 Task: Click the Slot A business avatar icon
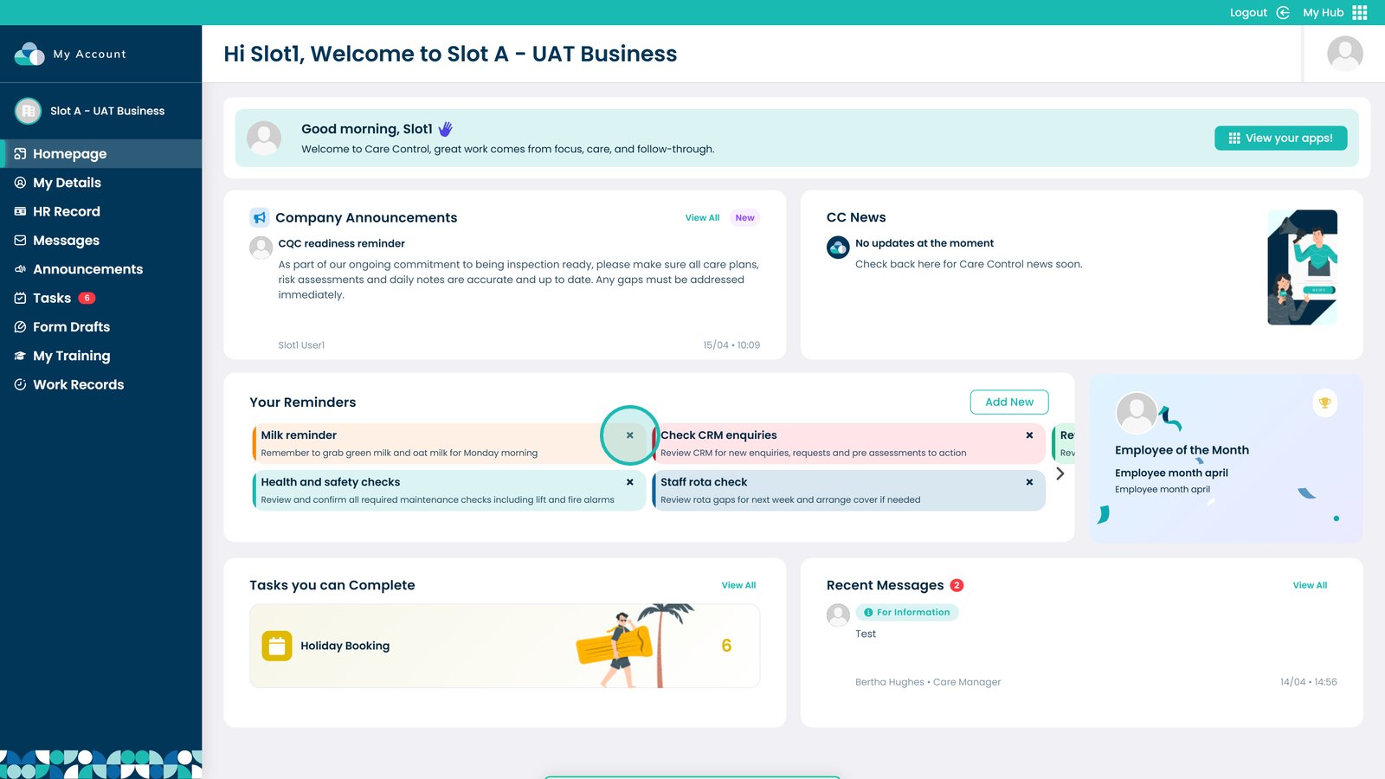coord(29,111)
